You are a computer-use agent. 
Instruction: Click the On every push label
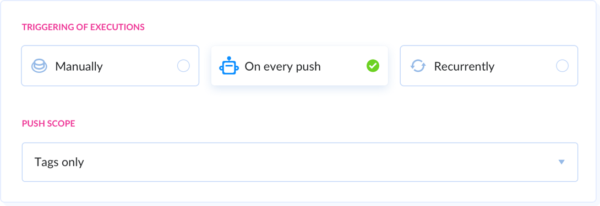[x=283, y=67]
